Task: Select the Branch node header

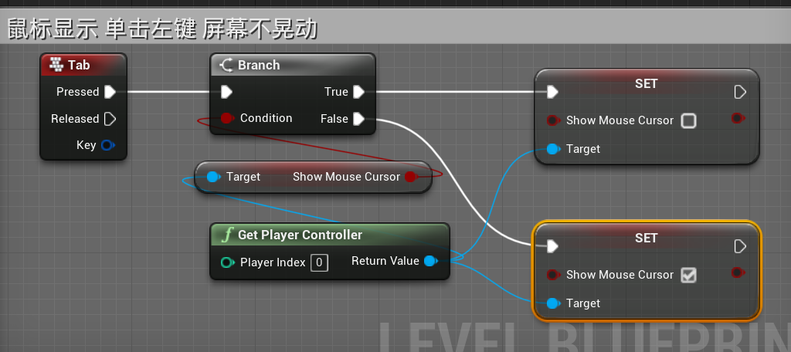Action: pyautogui.click(x=293, y=65)
